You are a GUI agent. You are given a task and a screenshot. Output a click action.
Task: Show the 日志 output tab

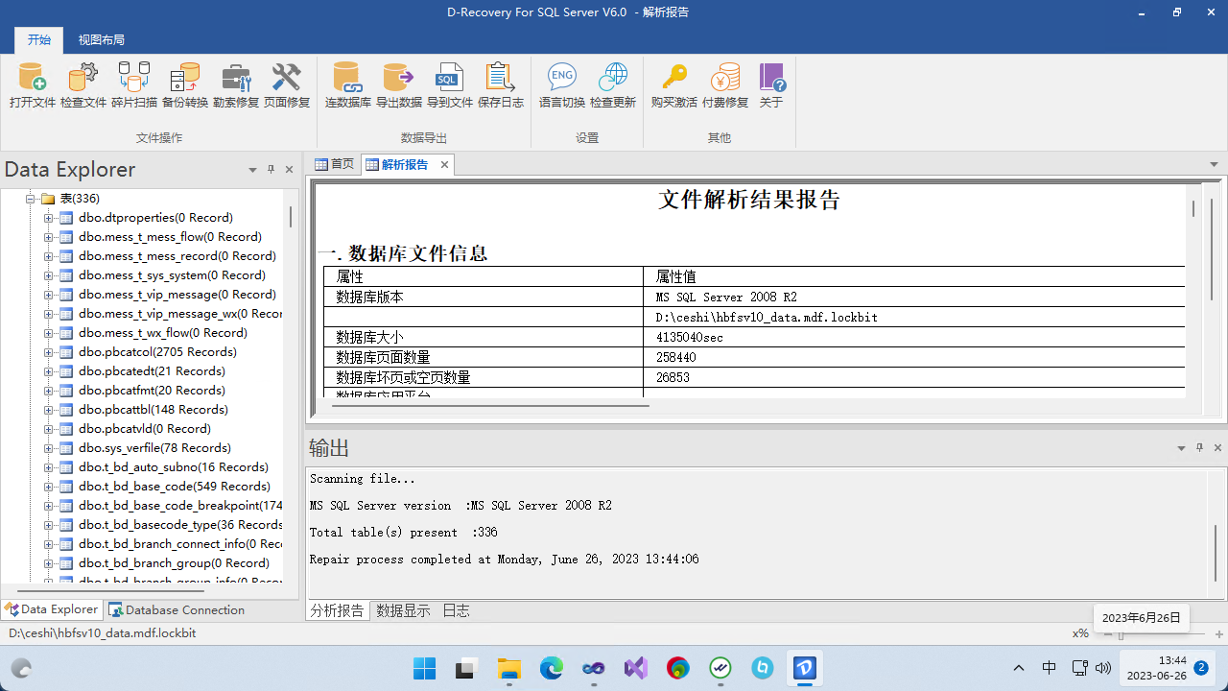pos(456,610)
